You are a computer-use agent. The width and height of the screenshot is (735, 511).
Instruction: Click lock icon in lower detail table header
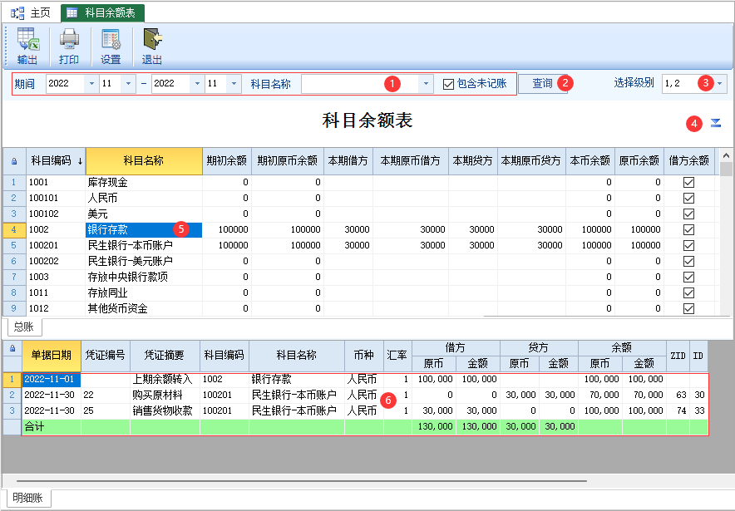pyautogui.click(x=12, y=349)
